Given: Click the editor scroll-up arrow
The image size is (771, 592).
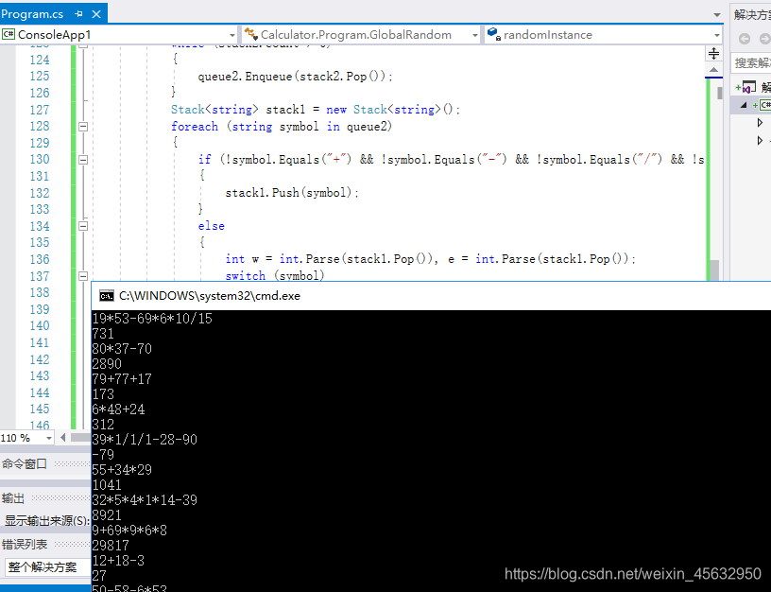Looking at the screenshot, I should point(713,69).
